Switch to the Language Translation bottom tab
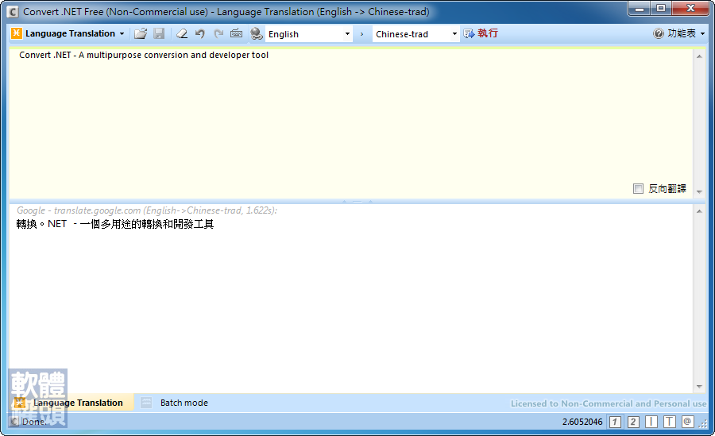 [x=71, y=403]
